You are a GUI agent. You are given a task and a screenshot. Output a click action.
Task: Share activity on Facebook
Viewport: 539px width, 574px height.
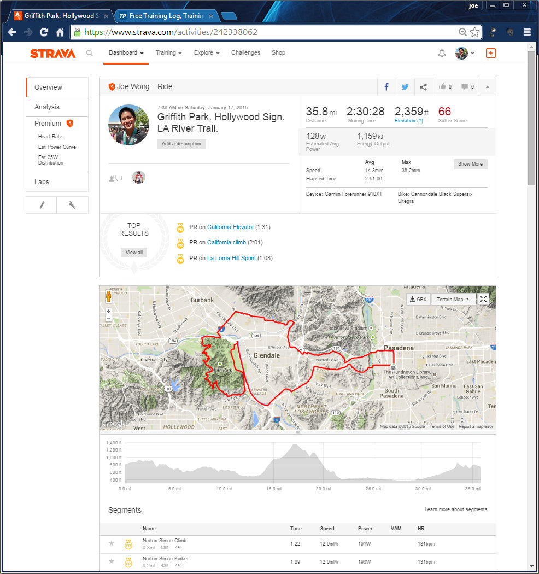tap(386, 87)
